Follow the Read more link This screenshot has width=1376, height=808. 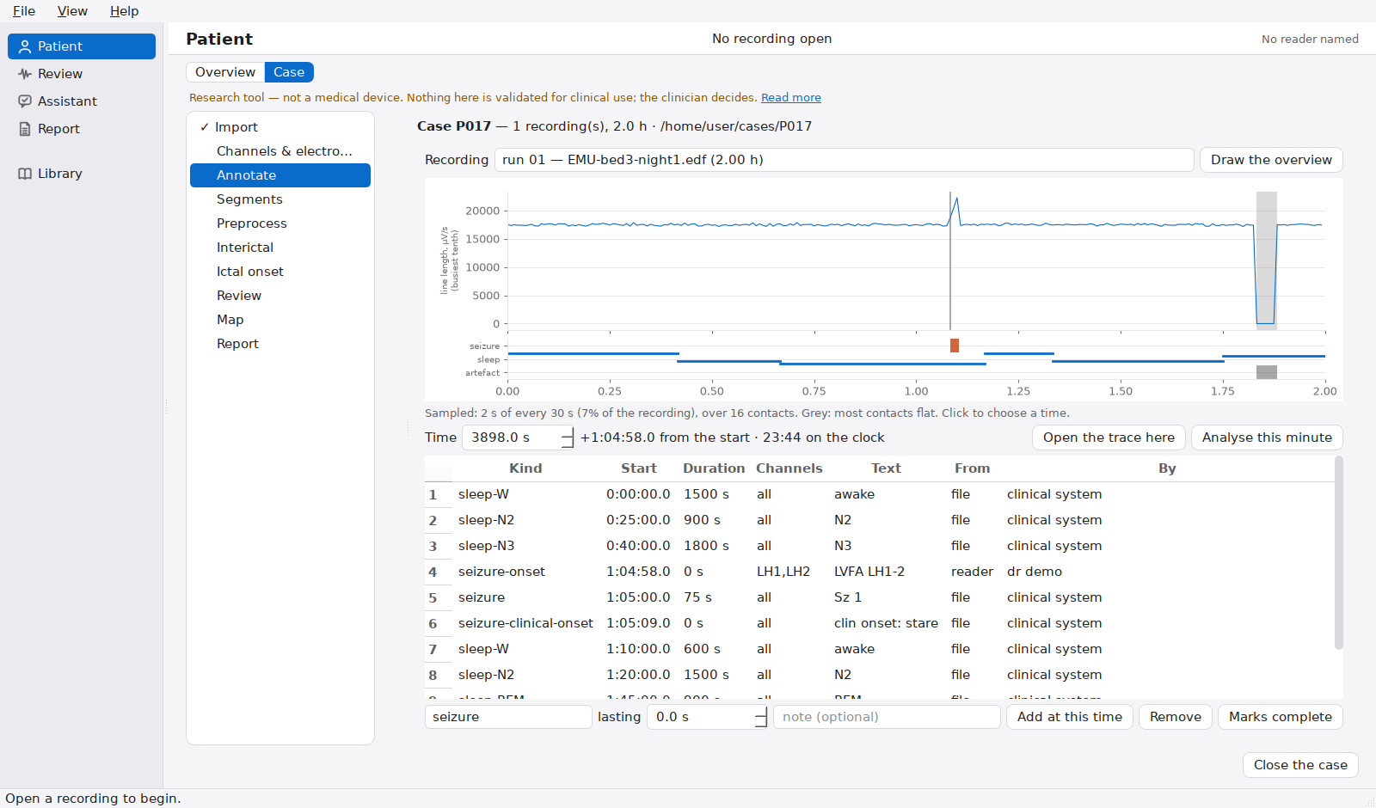(x=791, y=98)
